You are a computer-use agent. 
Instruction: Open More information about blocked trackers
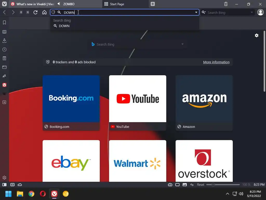pos(216,62)
